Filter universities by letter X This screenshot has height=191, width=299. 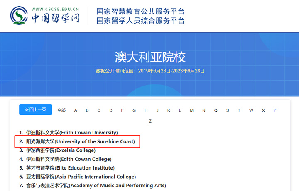click(x=263, y=110)
